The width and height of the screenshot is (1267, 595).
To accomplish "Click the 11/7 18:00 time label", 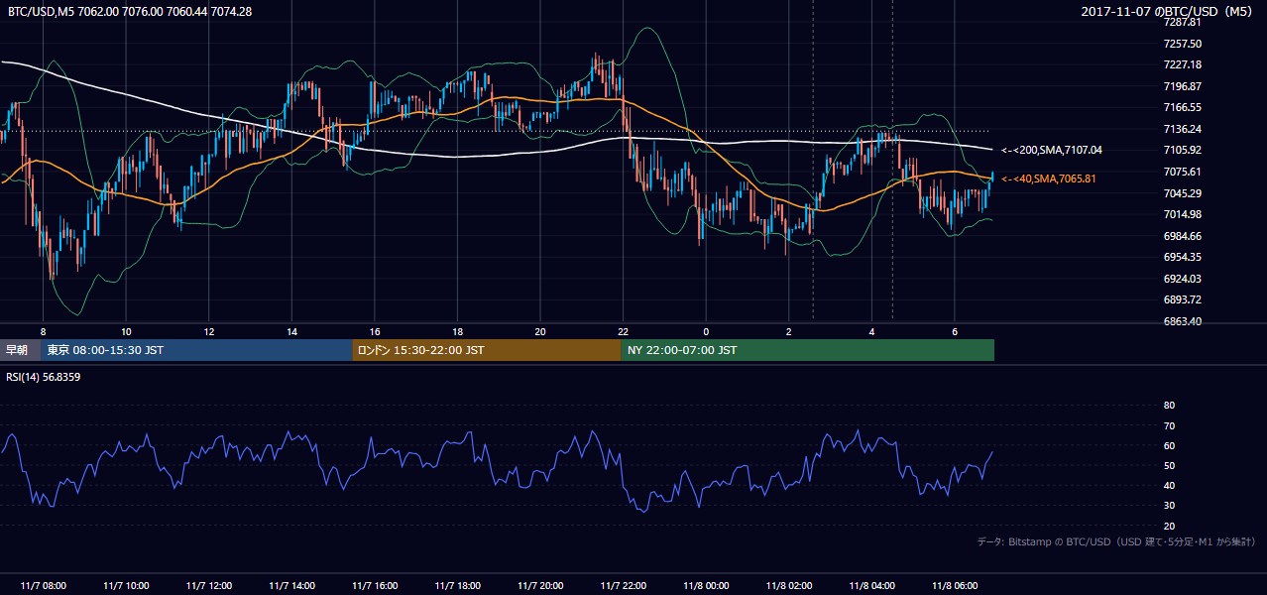I will coord(457,586).
